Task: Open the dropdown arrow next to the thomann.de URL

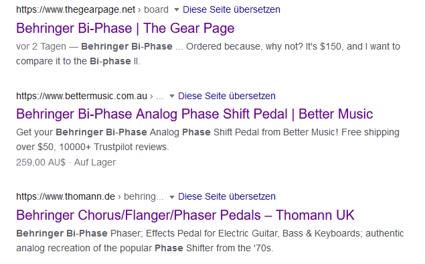Action: pyautogui.click(x=171, y=197)
